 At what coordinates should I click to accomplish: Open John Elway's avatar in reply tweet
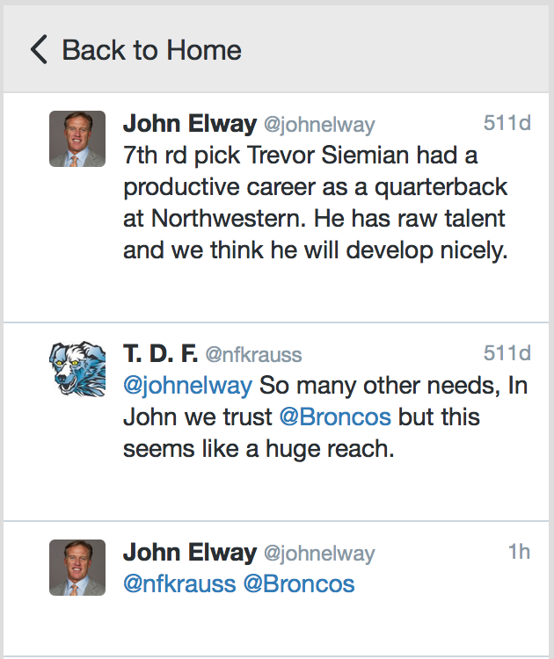(77, 568)
